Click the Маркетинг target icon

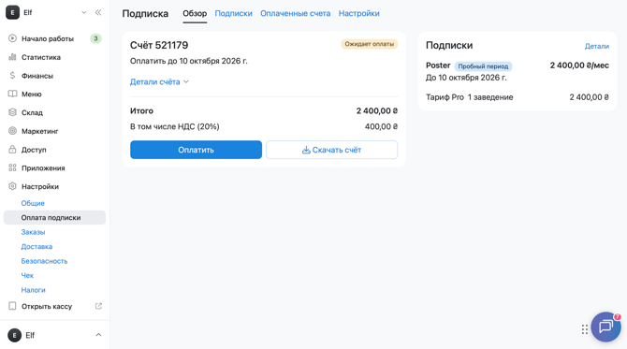coord(12,131)
